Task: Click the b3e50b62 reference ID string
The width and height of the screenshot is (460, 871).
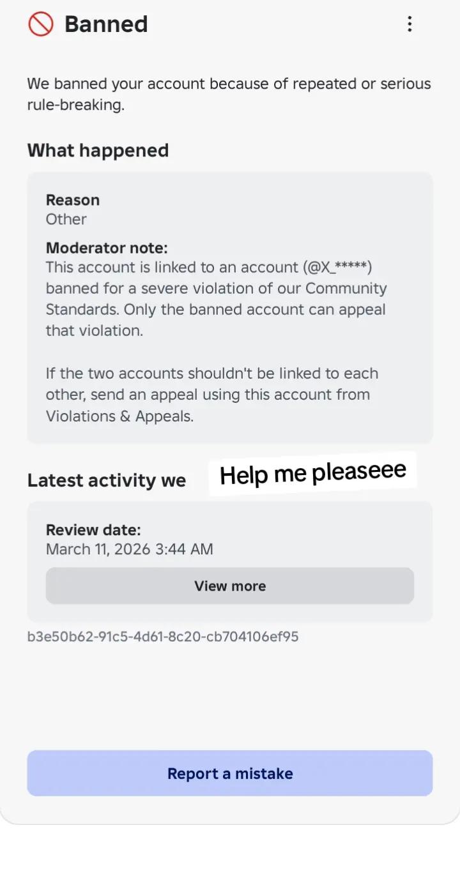Action: 163,637
